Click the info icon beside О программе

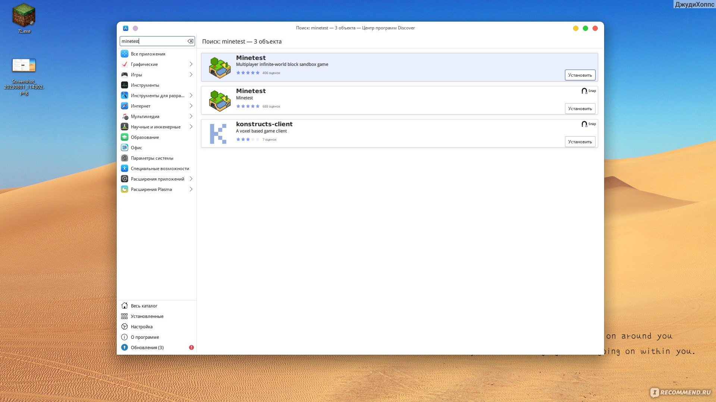click(125, 337)
